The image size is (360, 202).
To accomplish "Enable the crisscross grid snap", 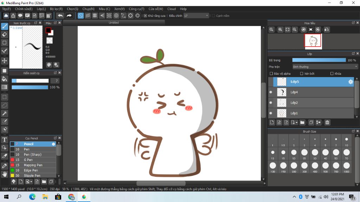I will pyautogui.click(x=95, y=15).
